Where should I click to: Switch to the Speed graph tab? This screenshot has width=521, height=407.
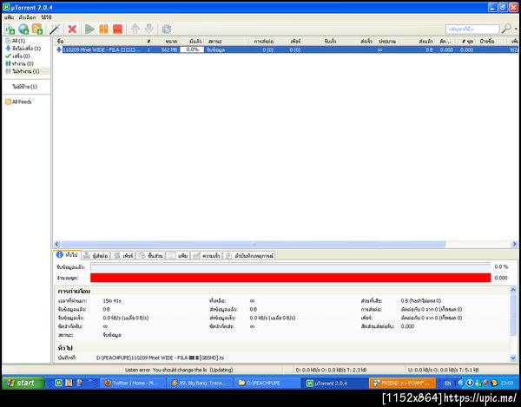[x=207, y=256]
